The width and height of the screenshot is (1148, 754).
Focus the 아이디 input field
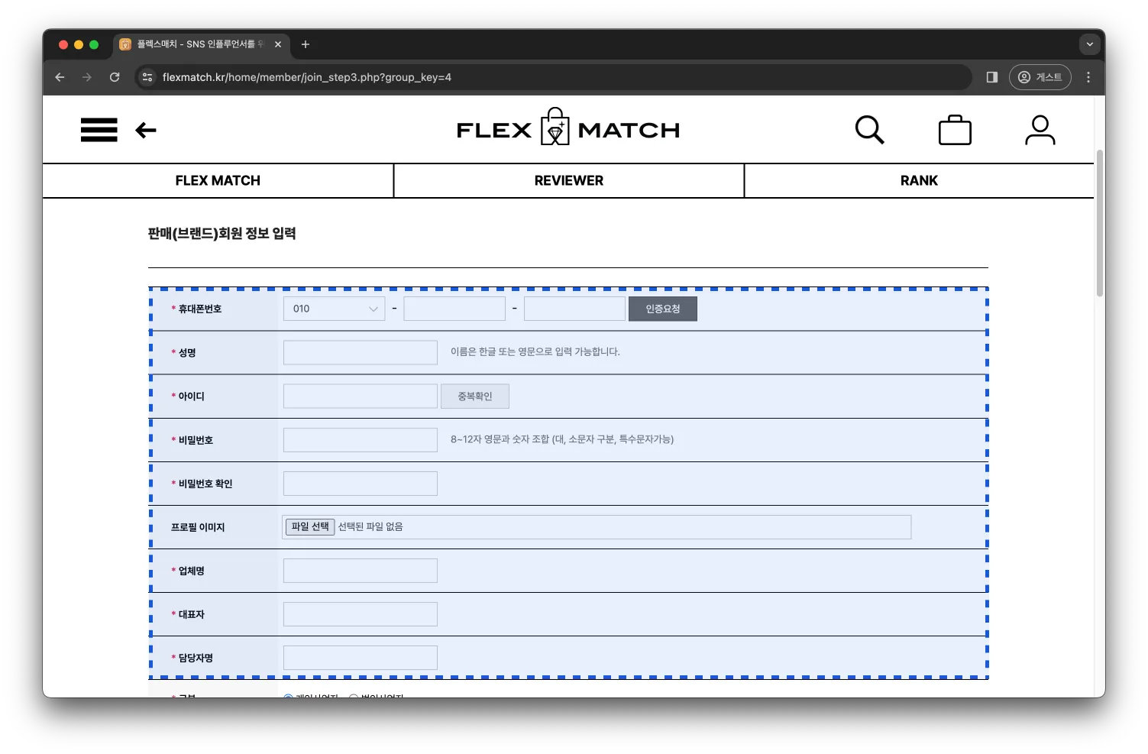pyautogui.click(x=361, y=396)
